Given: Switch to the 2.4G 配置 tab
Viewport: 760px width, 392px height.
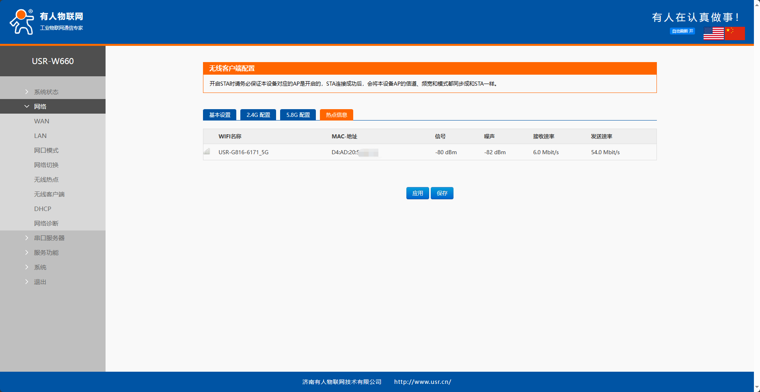Looking at the screenshot, I should click(x=258, y=115).
